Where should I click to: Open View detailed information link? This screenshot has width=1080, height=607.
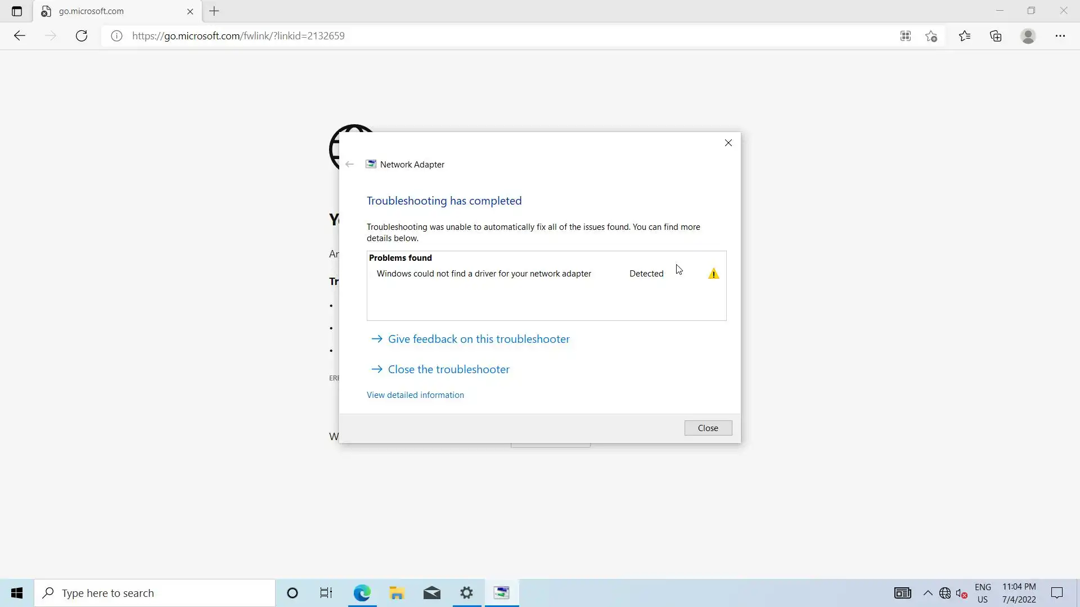click(415, 395)
